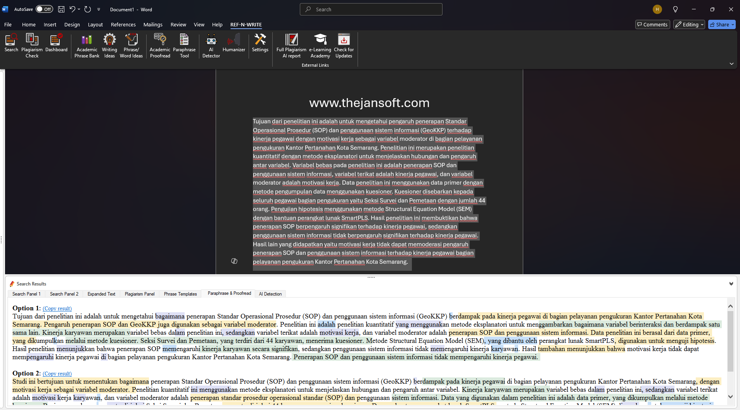The image size is (740, 410).
Task: Collapse the ribbon with the chevron
Action: (731, 64)
